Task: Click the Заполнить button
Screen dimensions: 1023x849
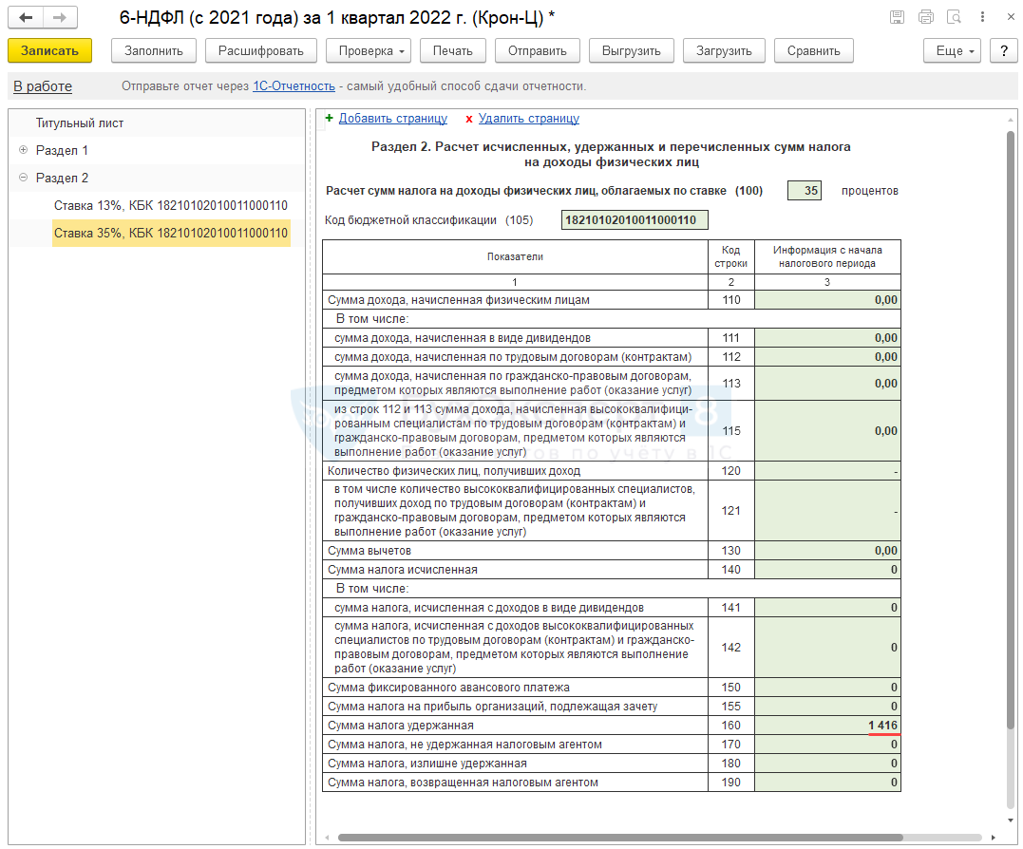Action: pyautogui.click(x=154, y=51)
